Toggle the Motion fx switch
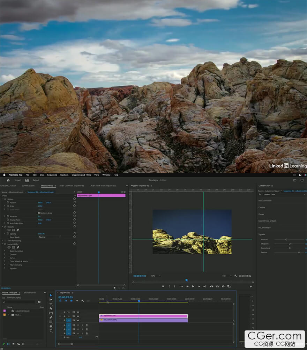This screenshot has width=307, height=350. coord(5,199)
